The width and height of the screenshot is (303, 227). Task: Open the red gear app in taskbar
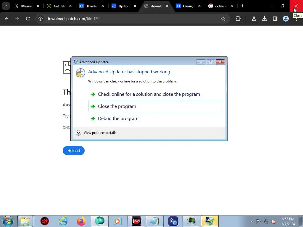[45, 221]
